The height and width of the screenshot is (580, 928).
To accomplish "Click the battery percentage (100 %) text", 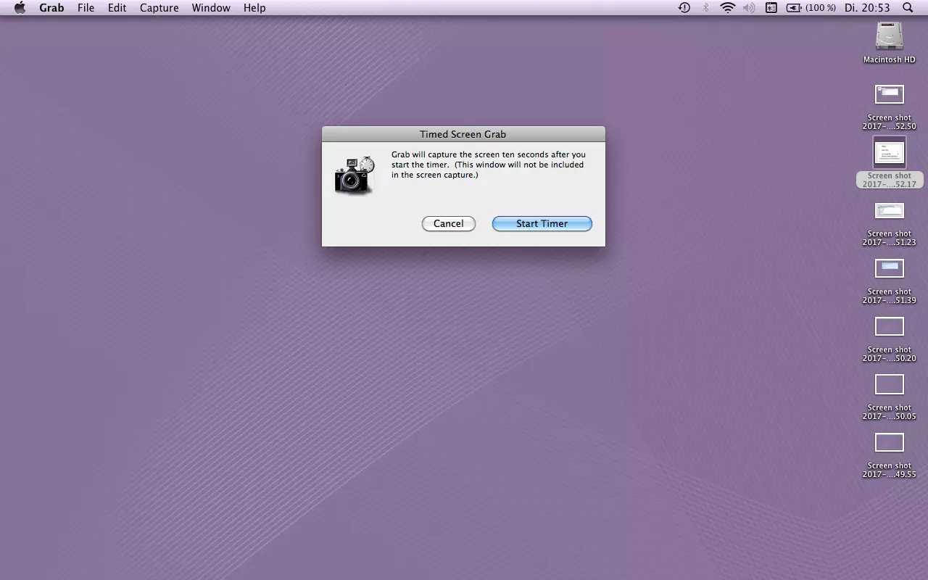I will 821,8.
